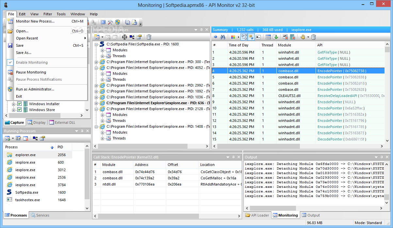Screen dimensions: 393x228
Task: Pin the Monitored Processes panel
Action: 201,30
